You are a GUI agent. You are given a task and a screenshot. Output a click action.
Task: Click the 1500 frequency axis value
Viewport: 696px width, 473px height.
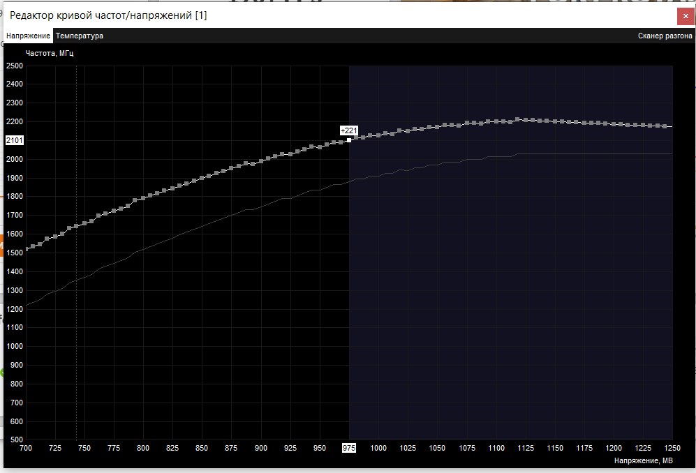coord(14,253)
